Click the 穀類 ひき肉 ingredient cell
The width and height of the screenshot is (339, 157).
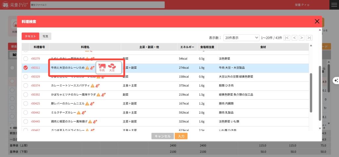point(226,86)
